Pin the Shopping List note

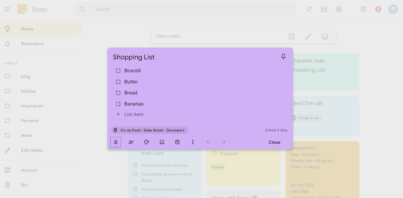pos(284,57)
